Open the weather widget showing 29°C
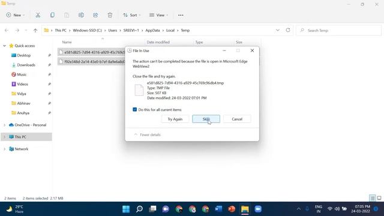Screen dimensions: 384x216 pos(14,209)
